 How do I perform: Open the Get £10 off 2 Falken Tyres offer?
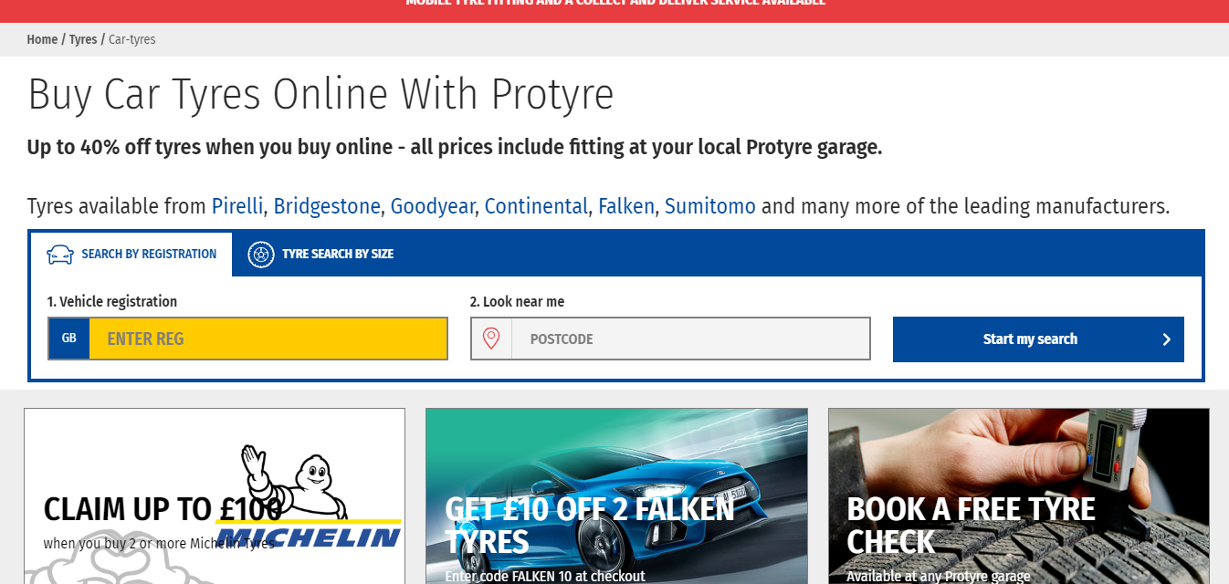(x=616, y=496)
